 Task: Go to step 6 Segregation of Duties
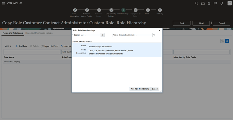(x=135, y=10)
